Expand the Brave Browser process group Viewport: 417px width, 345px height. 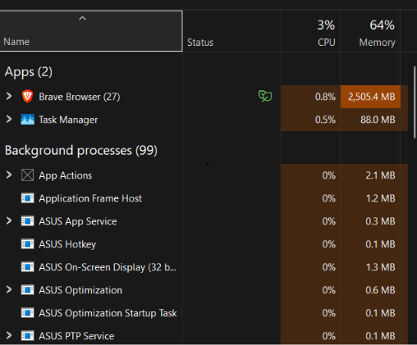click(x=9, y=96)
